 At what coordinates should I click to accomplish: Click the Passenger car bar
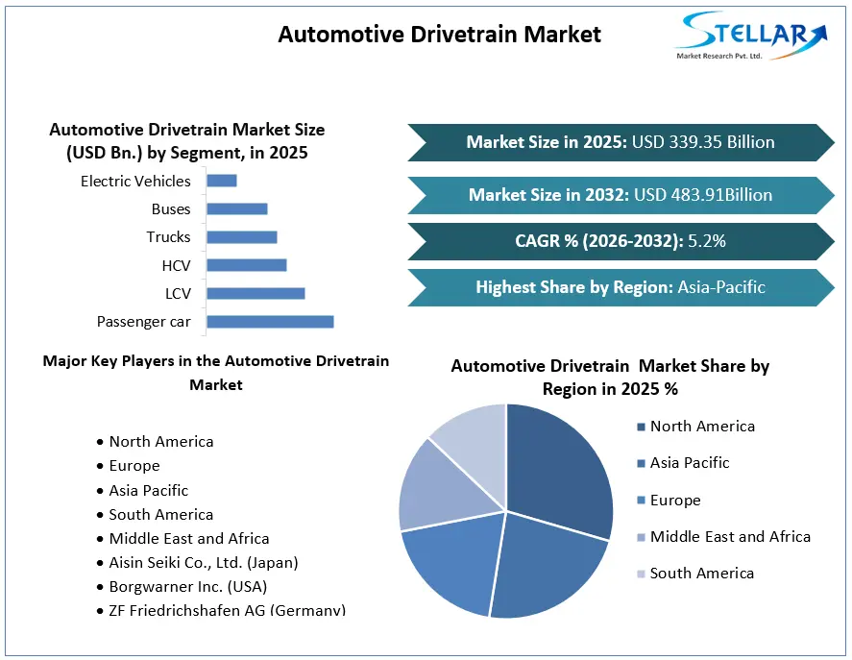[270, 322]
